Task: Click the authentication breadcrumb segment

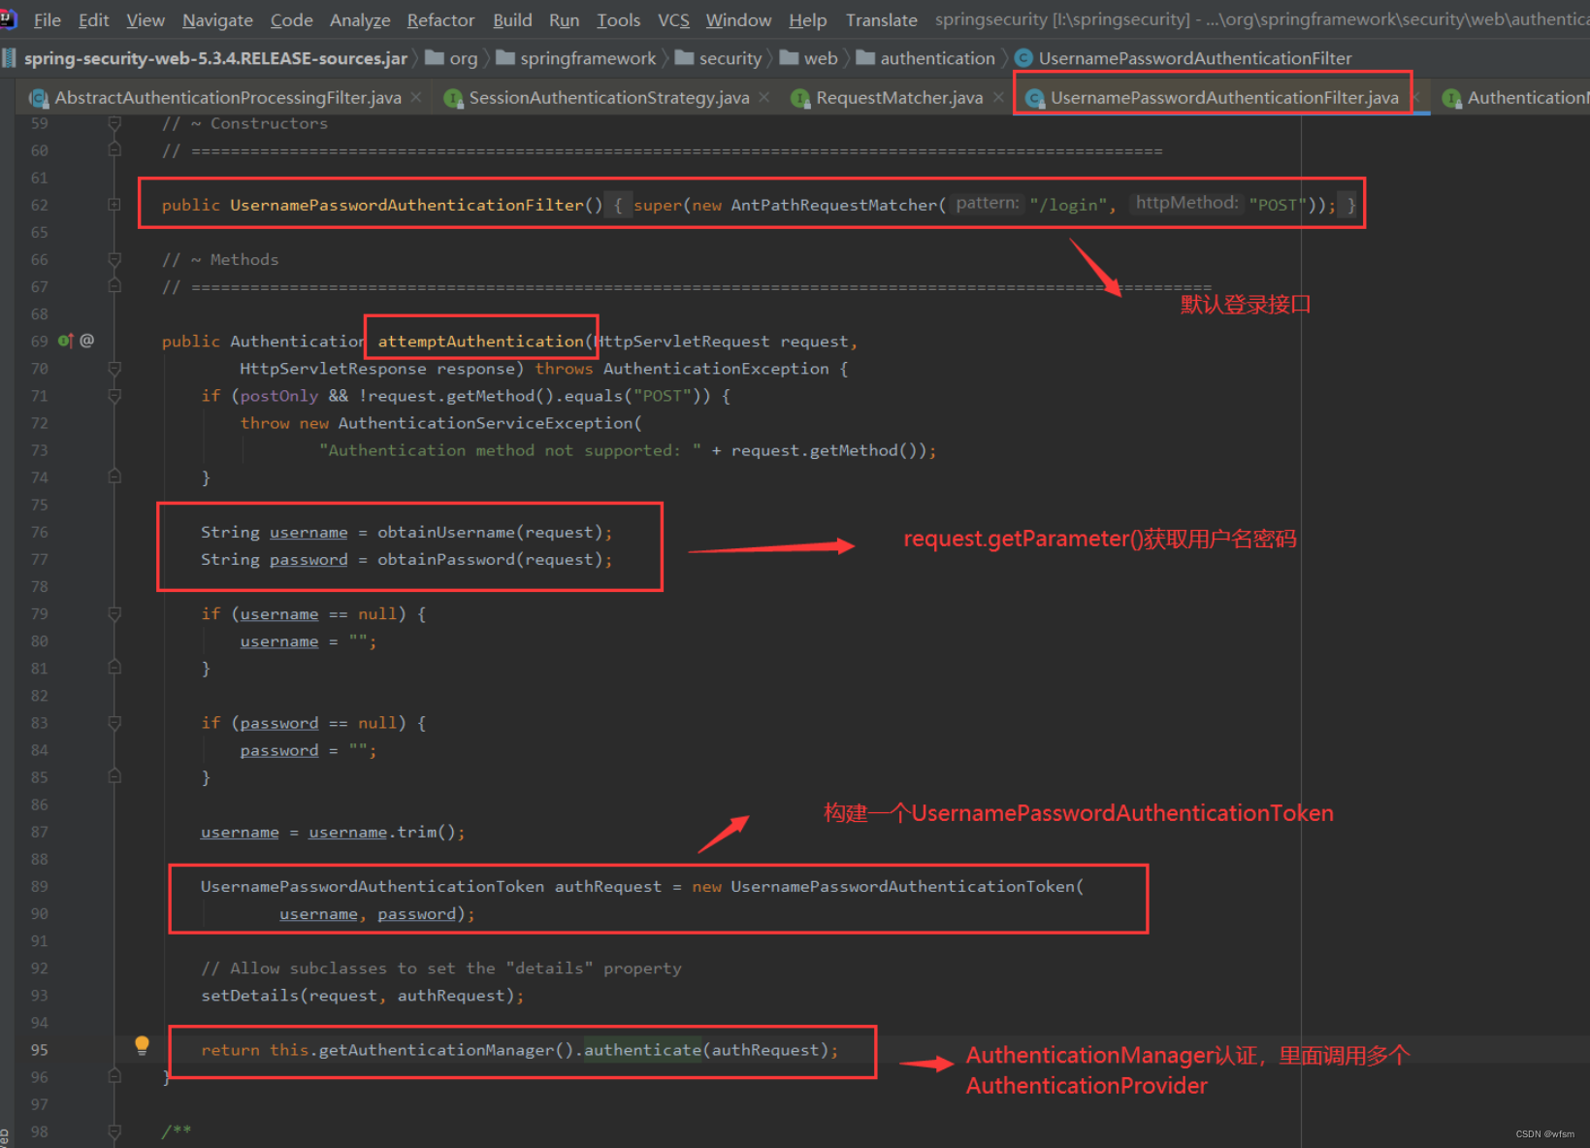Action: pyautogui.click(x=937, y=58)
